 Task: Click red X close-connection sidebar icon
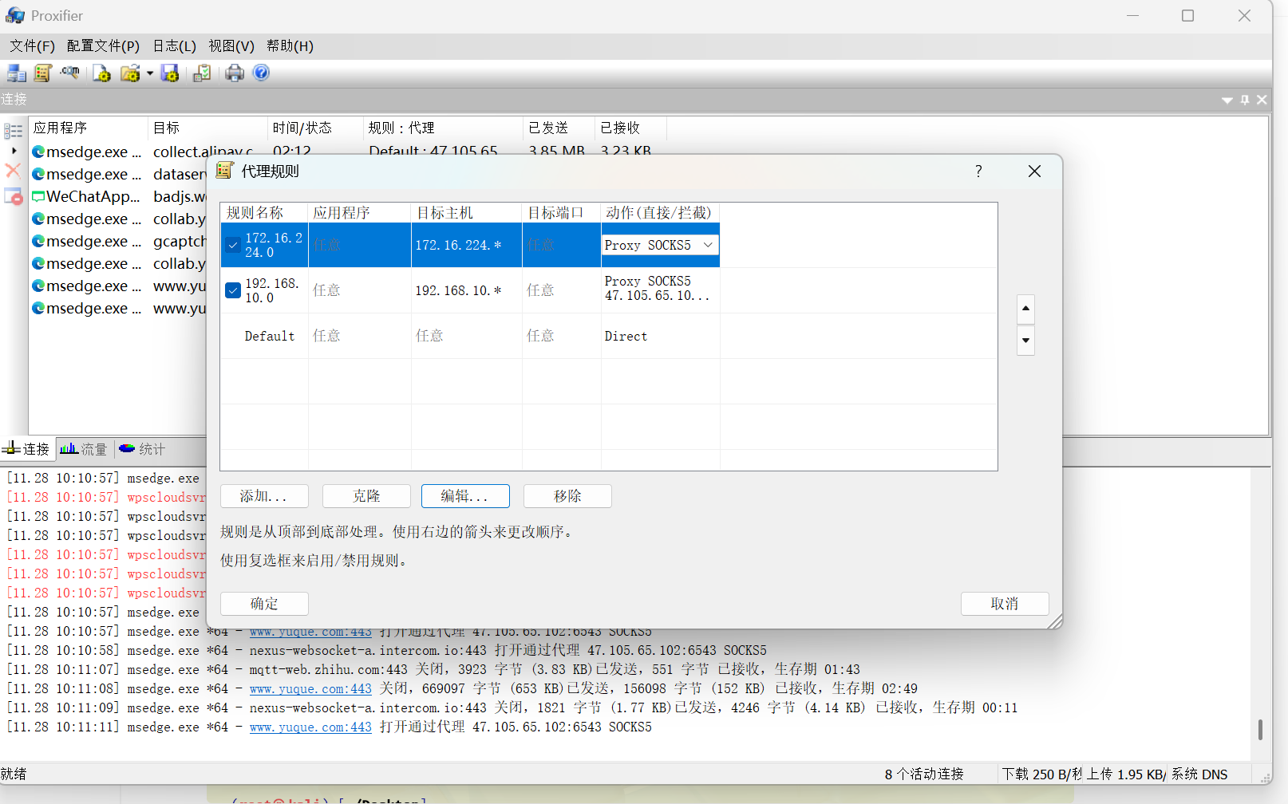(x=13, y=170)
